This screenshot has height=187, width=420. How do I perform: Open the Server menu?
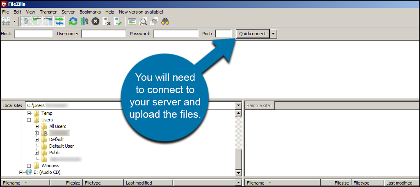click(68, 12)
